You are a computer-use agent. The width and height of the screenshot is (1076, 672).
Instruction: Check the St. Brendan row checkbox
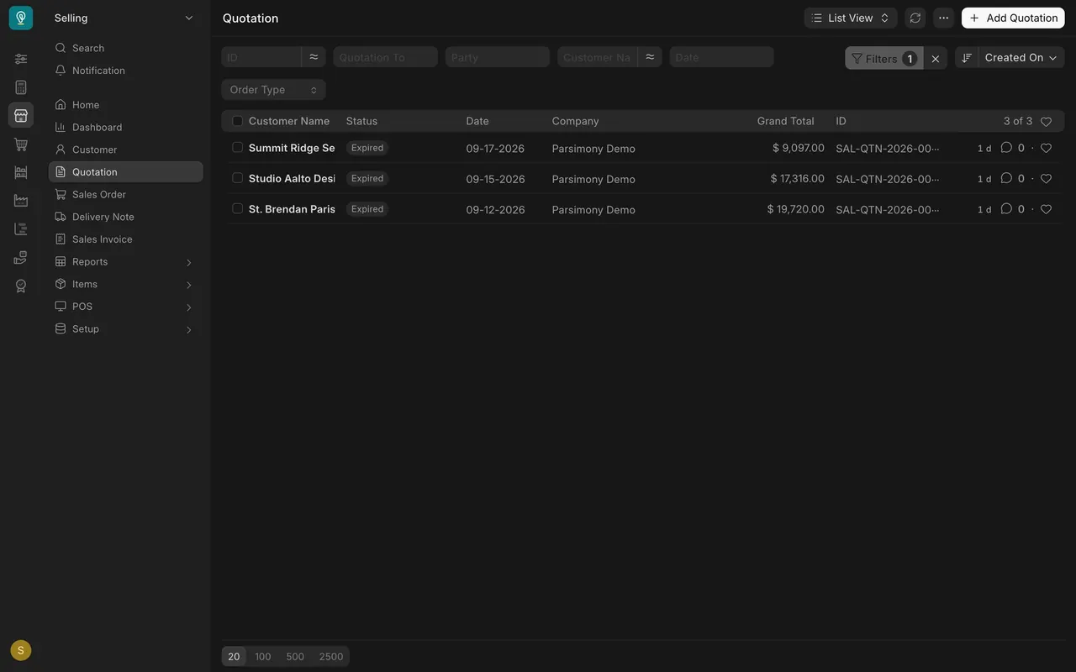coord(237,208)
